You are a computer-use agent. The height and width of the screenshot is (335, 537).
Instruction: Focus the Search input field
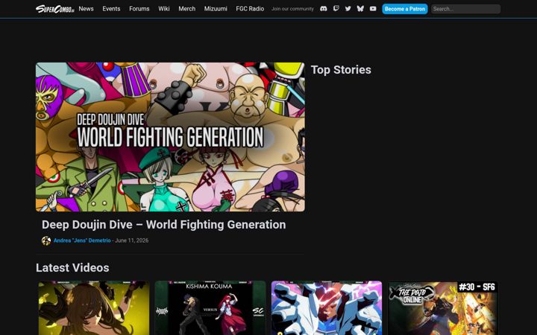(x=465, y=9)
